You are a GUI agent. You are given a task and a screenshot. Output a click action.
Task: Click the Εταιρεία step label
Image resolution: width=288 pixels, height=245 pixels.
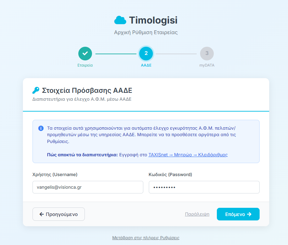pos(85,65)
